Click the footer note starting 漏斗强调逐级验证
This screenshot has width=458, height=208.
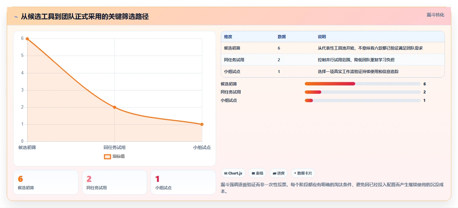[x=332, y=188]
